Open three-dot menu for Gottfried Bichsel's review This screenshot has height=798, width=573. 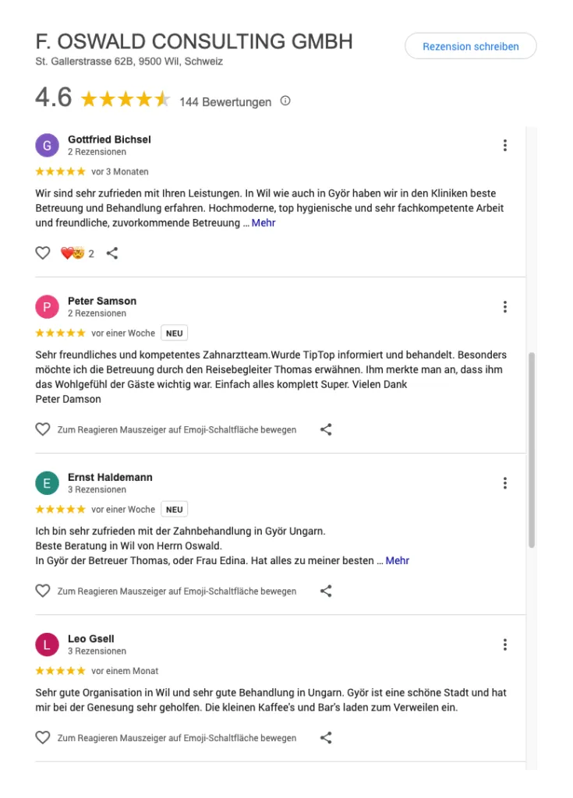(504, 146)
